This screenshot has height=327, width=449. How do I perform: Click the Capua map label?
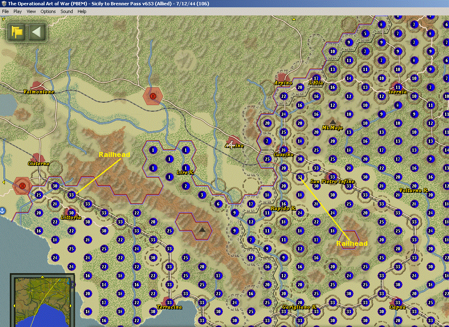click(398, 307)
